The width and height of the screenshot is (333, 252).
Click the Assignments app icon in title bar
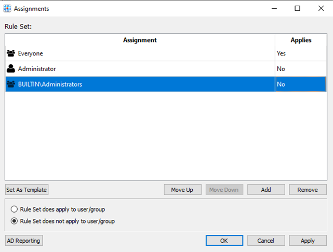coord(7,8)
